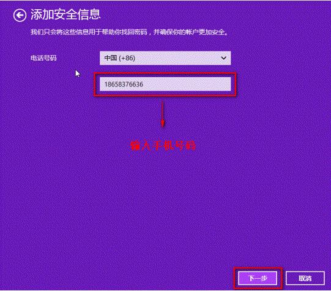
Task: Click the black down chevron on the dropdown
Action: pyautogui.click(x=224, y=58)
